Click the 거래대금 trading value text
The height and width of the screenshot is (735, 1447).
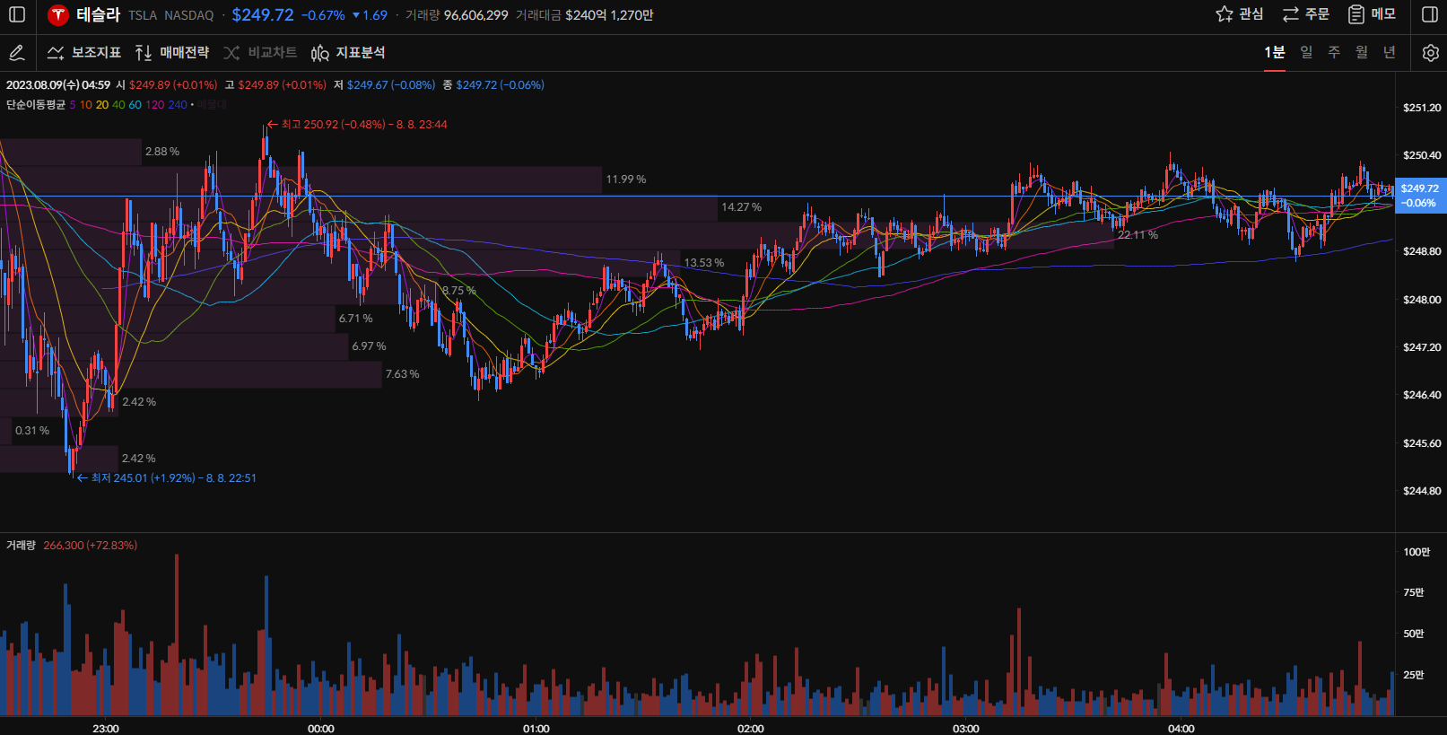538,15
